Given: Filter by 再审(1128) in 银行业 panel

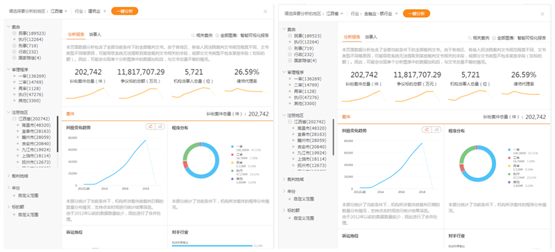Looking at the screenshot, I should (x=305, y=91).
